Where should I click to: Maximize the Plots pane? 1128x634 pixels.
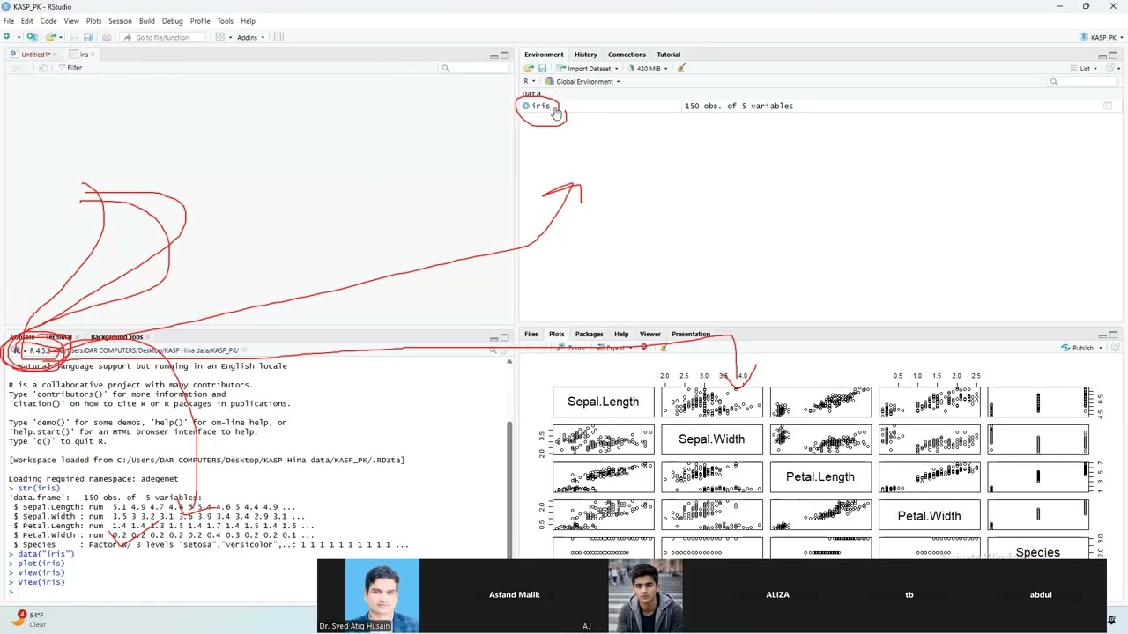pos(1114,335)
